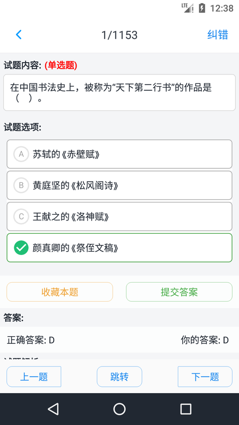Tap the LTE signal icon
Screen dimensions: 239x425
[x=187, y=8]
